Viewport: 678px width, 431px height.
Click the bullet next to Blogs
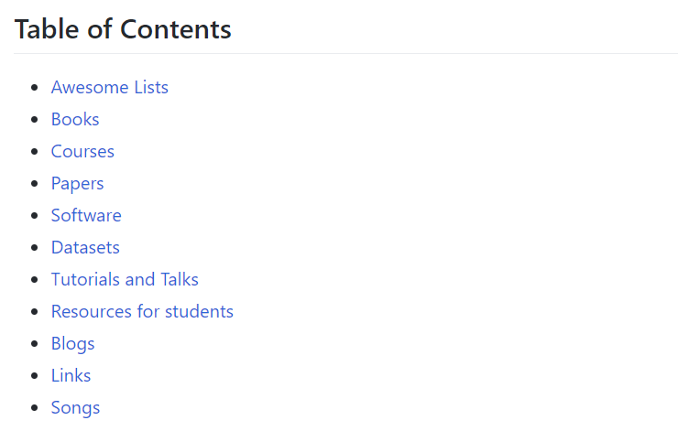pos(35,344)
